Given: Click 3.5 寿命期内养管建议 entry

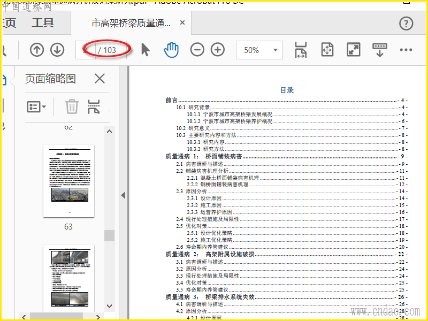Looking at the screenshot, I should (x=292, y=289).
